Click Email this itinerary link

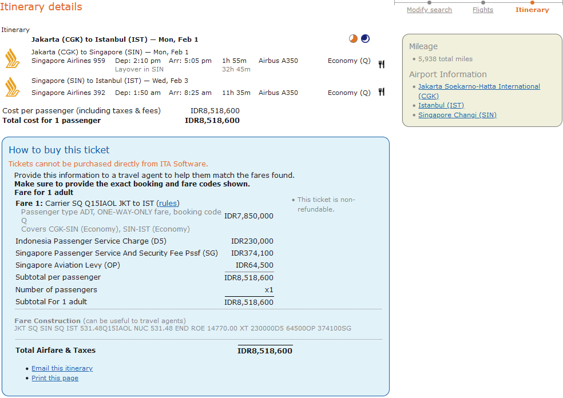pos(62,368)
